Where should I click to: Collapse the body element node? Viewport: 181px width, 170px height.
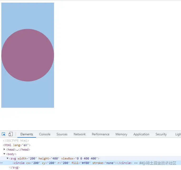click(x=4, y=154)
